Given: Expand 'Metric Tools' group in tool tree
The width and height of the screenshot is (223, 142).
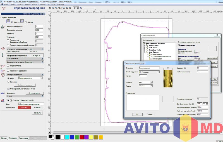Looking at the screenshot, I should 144,46.
